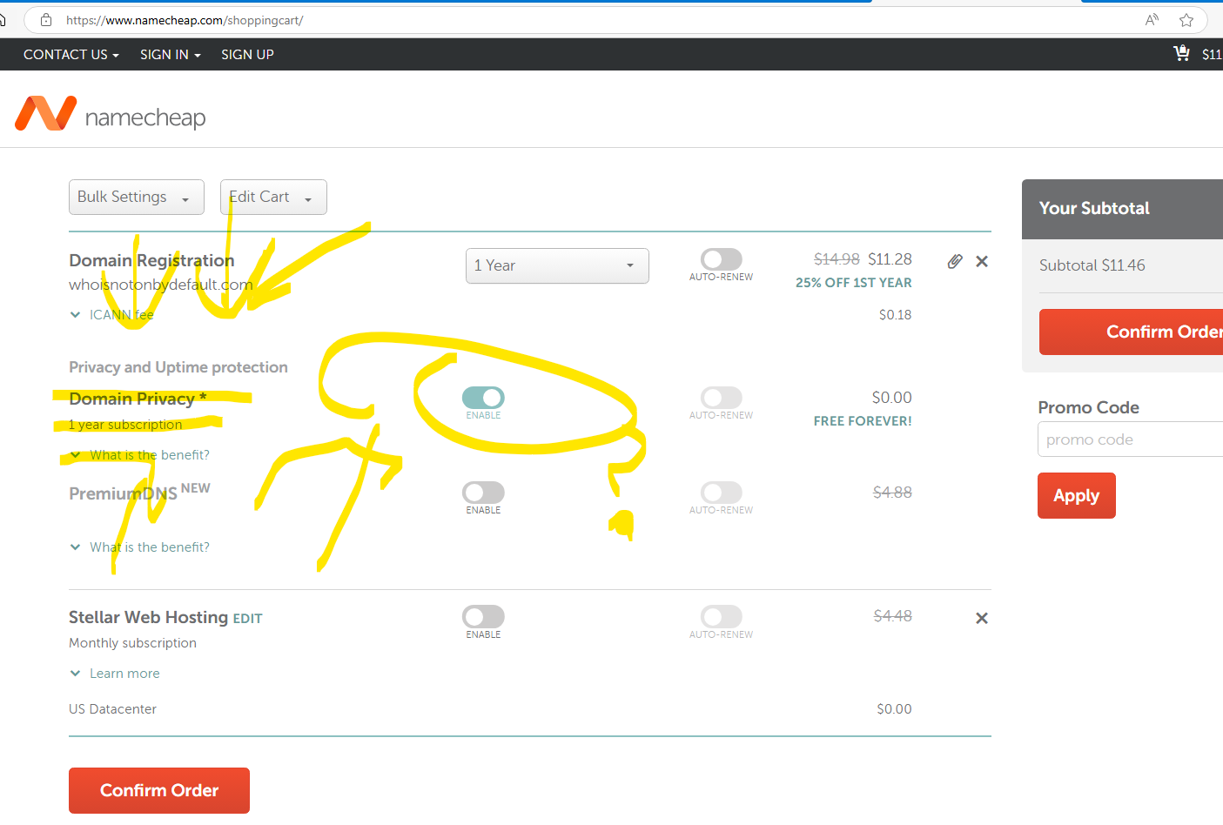Click the 'Promo Code' heading
1223x825 pixels.
(1088, 407)
